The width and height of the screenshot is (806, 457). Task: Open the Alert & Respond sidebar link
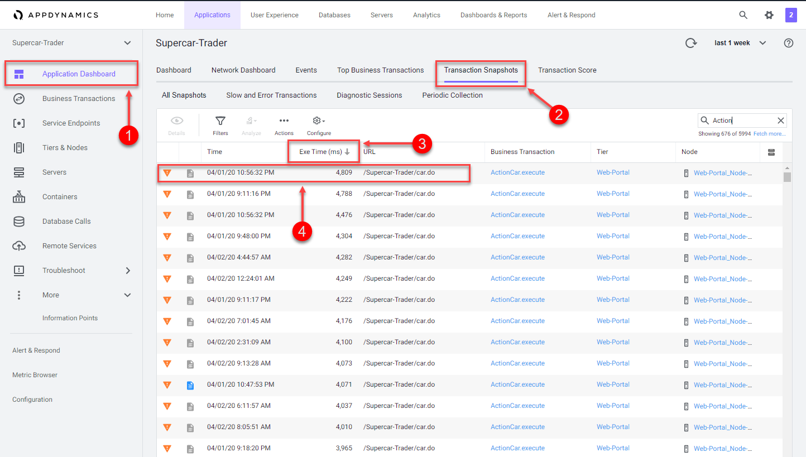[x=36, y=350]
